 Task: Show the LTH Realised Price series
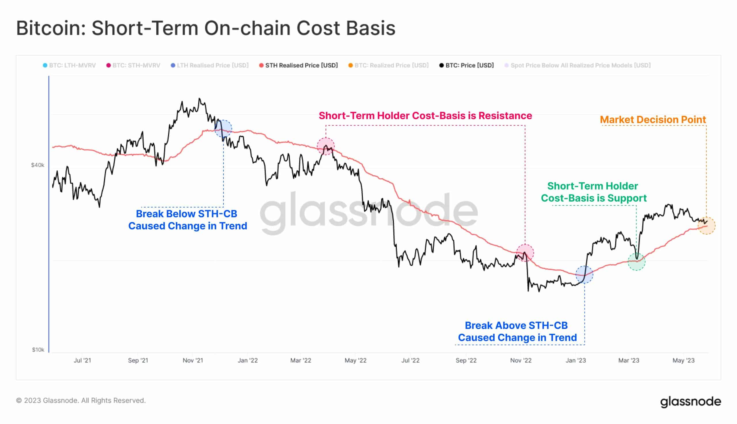(209, 66)
